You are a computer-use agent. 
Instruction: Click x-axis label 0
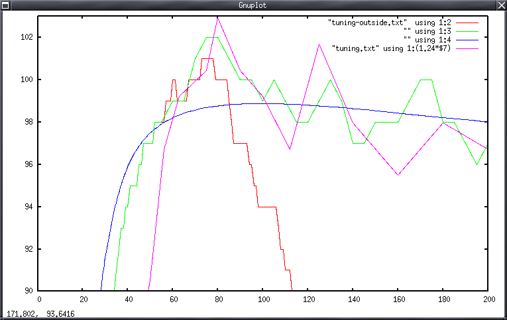(39, 299)
